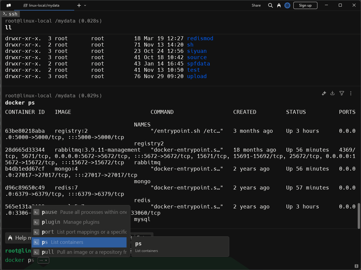Viewport: 361px width, 270px height.
Task: Expand the new tab options chevron
Action: coord(85,5)
